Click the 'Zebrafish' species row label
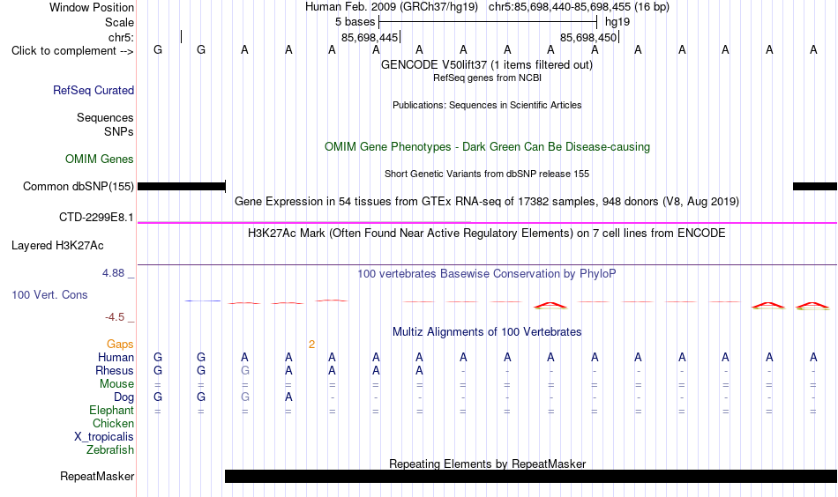Image resolution: width=838 pixels, height=497 pixels. [x=110, y=449]
